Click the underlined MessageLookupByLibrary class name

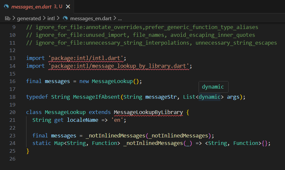pos(148,112)
